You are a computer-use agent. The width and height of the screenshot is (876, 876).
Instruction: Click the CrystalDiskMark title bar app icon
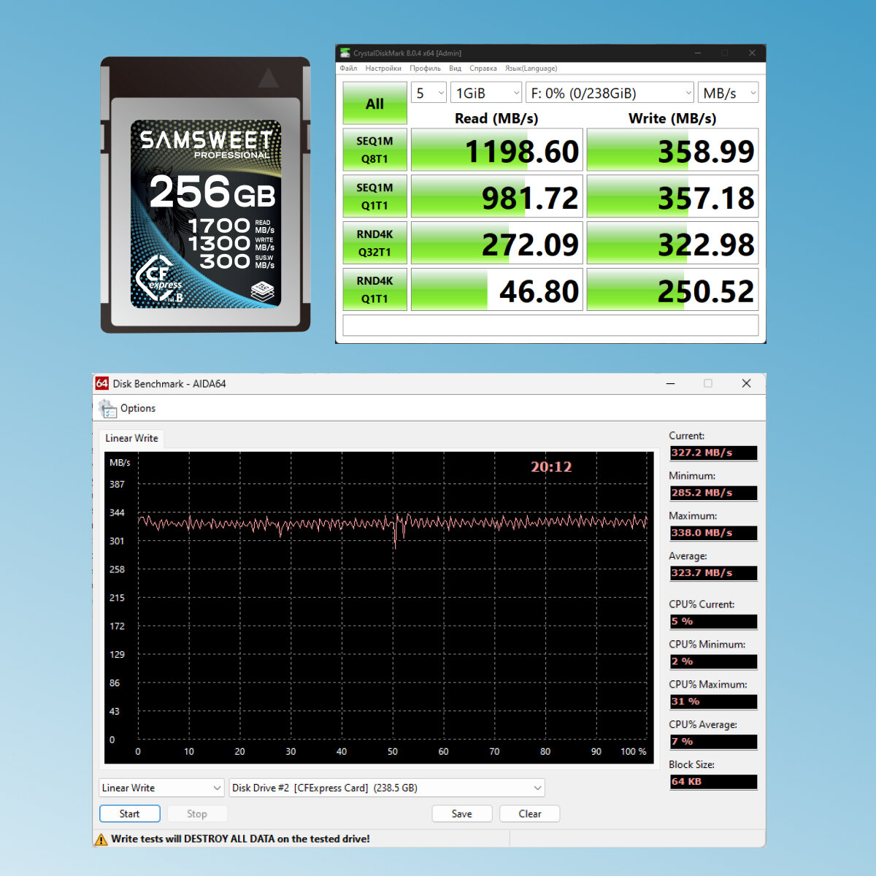click(345, 53)
